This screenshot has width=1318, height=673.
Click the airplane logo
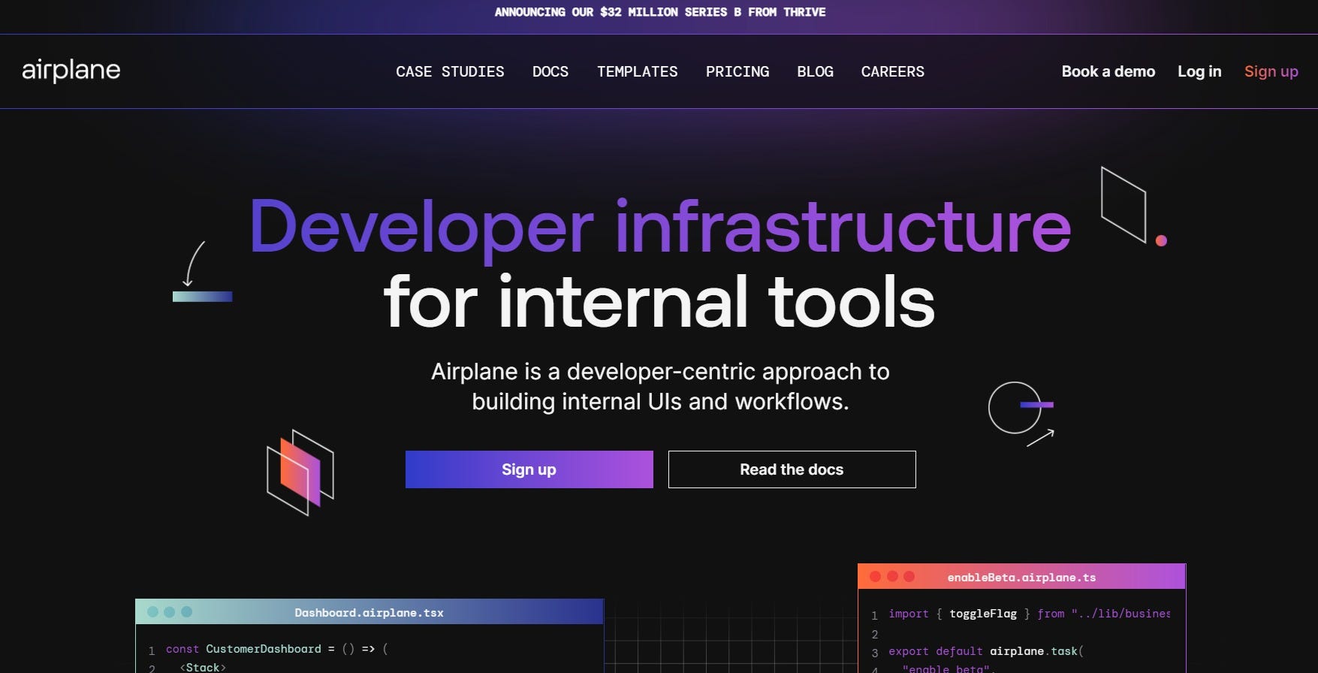[x=71, y=71]
